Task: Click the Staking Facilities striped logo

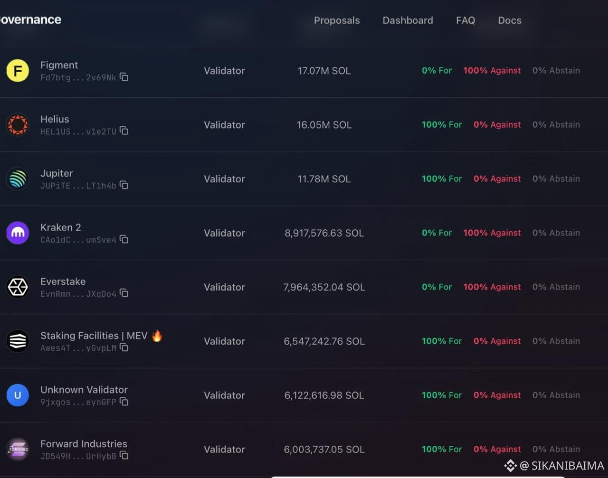Action: 18,341
